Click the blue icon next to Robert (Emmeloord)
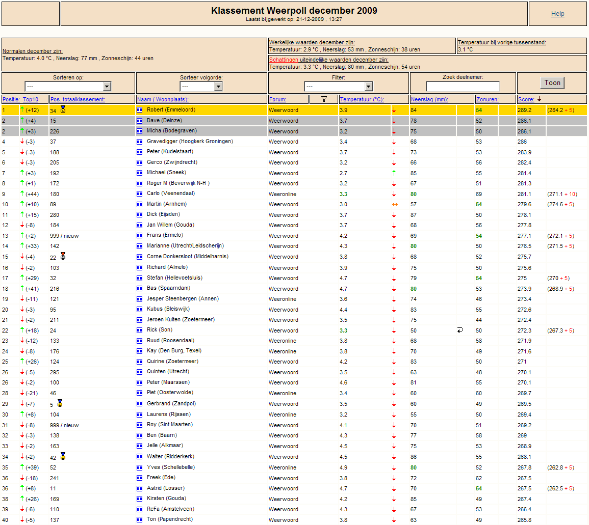The image size is (589, 525). point(139,110)
